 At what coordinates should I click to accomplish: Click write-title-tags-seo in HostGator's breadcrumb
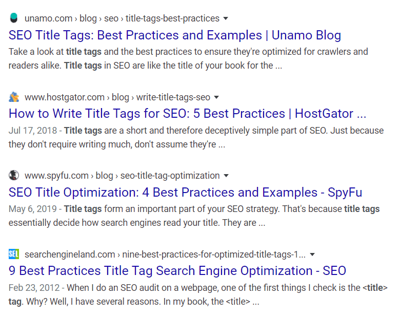tap(173, 97)
